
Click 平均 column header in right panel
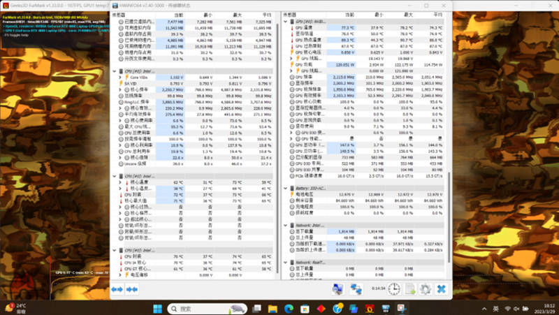tap(438, 15)
